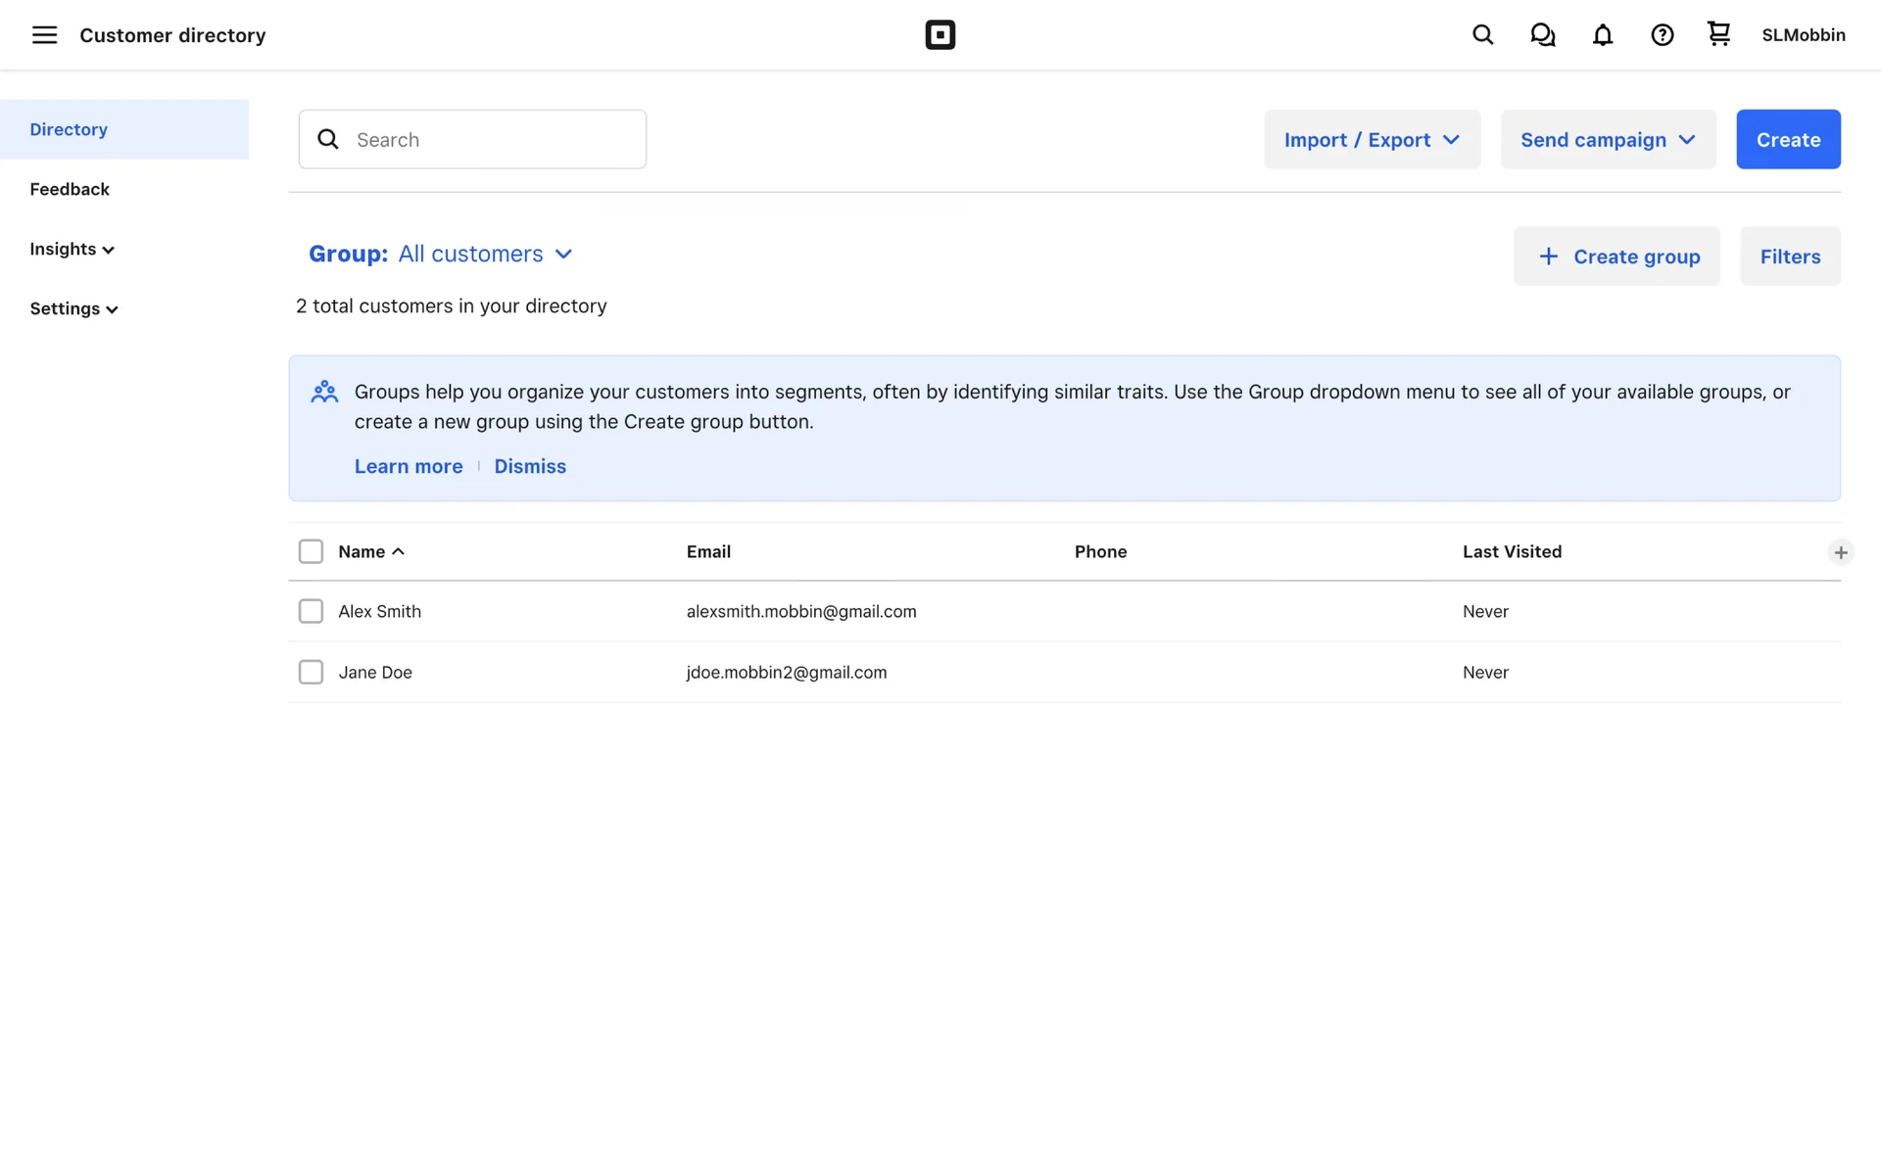Open the hamburger navigation menu
The width and height of the screenshot is (1881, 1175).
[44, 35]
